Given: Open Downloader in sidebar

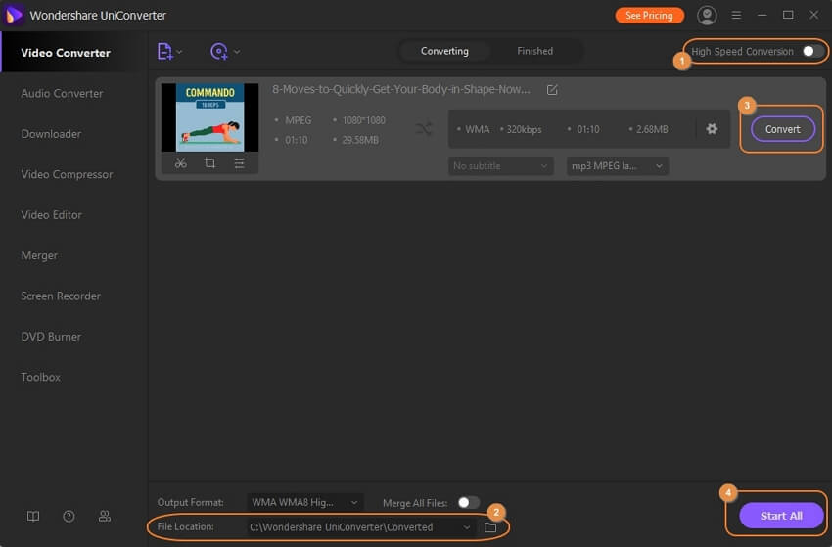Looking at the screenshot, I should (52, 134).
